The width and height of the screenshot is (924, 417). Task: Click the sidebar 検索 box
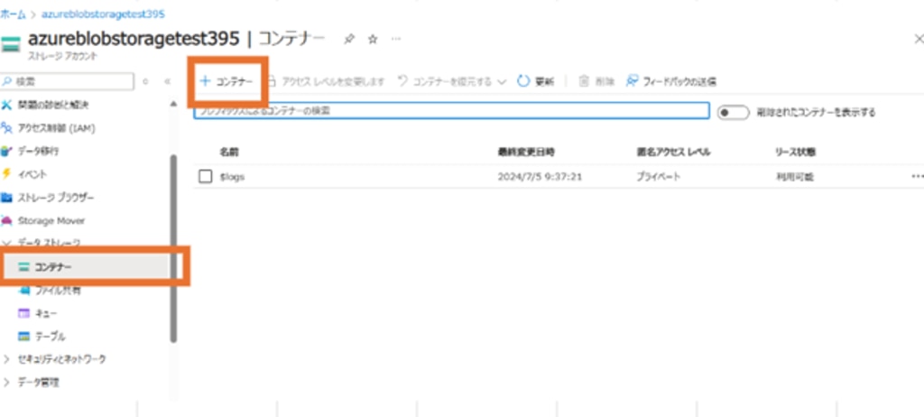coord(67,81)
